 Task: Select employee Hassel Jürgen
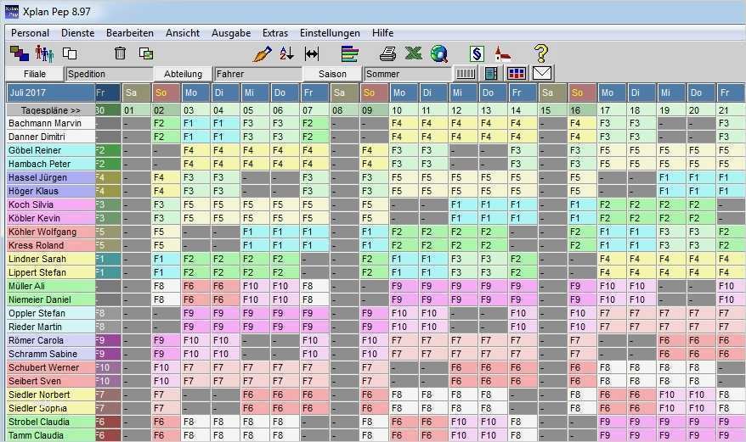50,177
